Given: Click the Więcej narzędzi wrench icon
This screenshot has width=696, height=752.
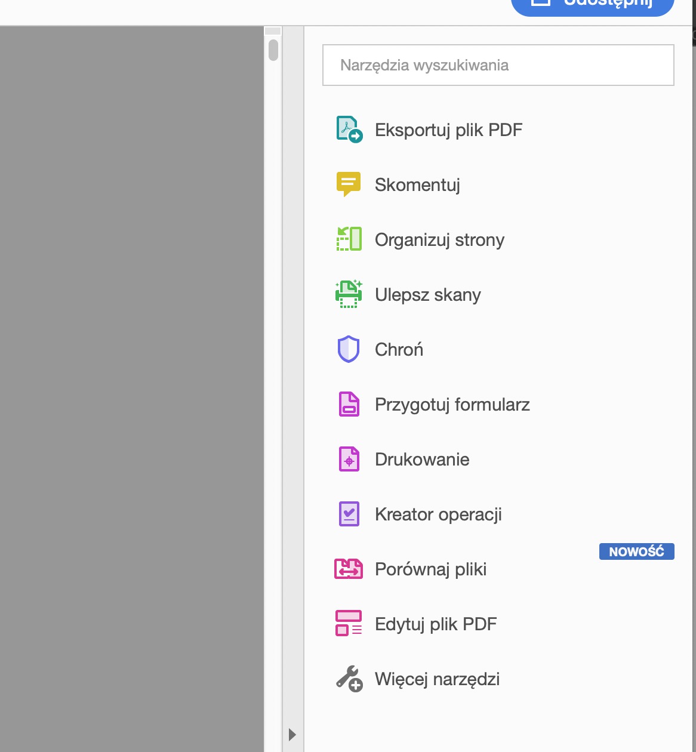Looking at the screenshot, I should 349,679.
